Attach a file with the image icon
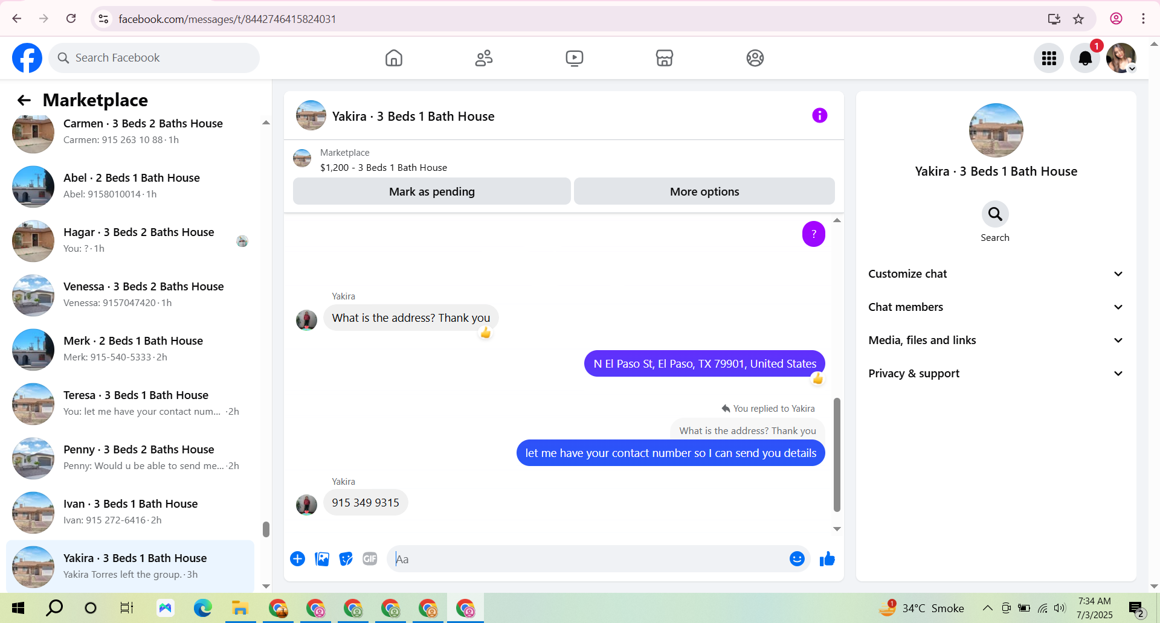1160x623 pixels. pyautogui.click(x=322, y=559)
